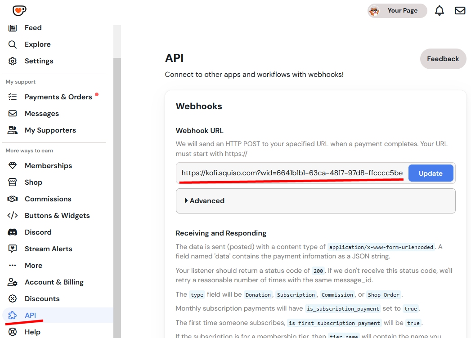Click the Explore magnifier icon
This screenshot has height=338, width=471.
pyautogui.click(x=12, y=44)
